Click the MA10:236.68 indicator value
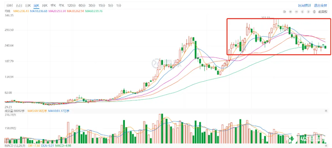The width and height of the screenshot is (332, 148). pyautogui.click(x=39, y=11)
